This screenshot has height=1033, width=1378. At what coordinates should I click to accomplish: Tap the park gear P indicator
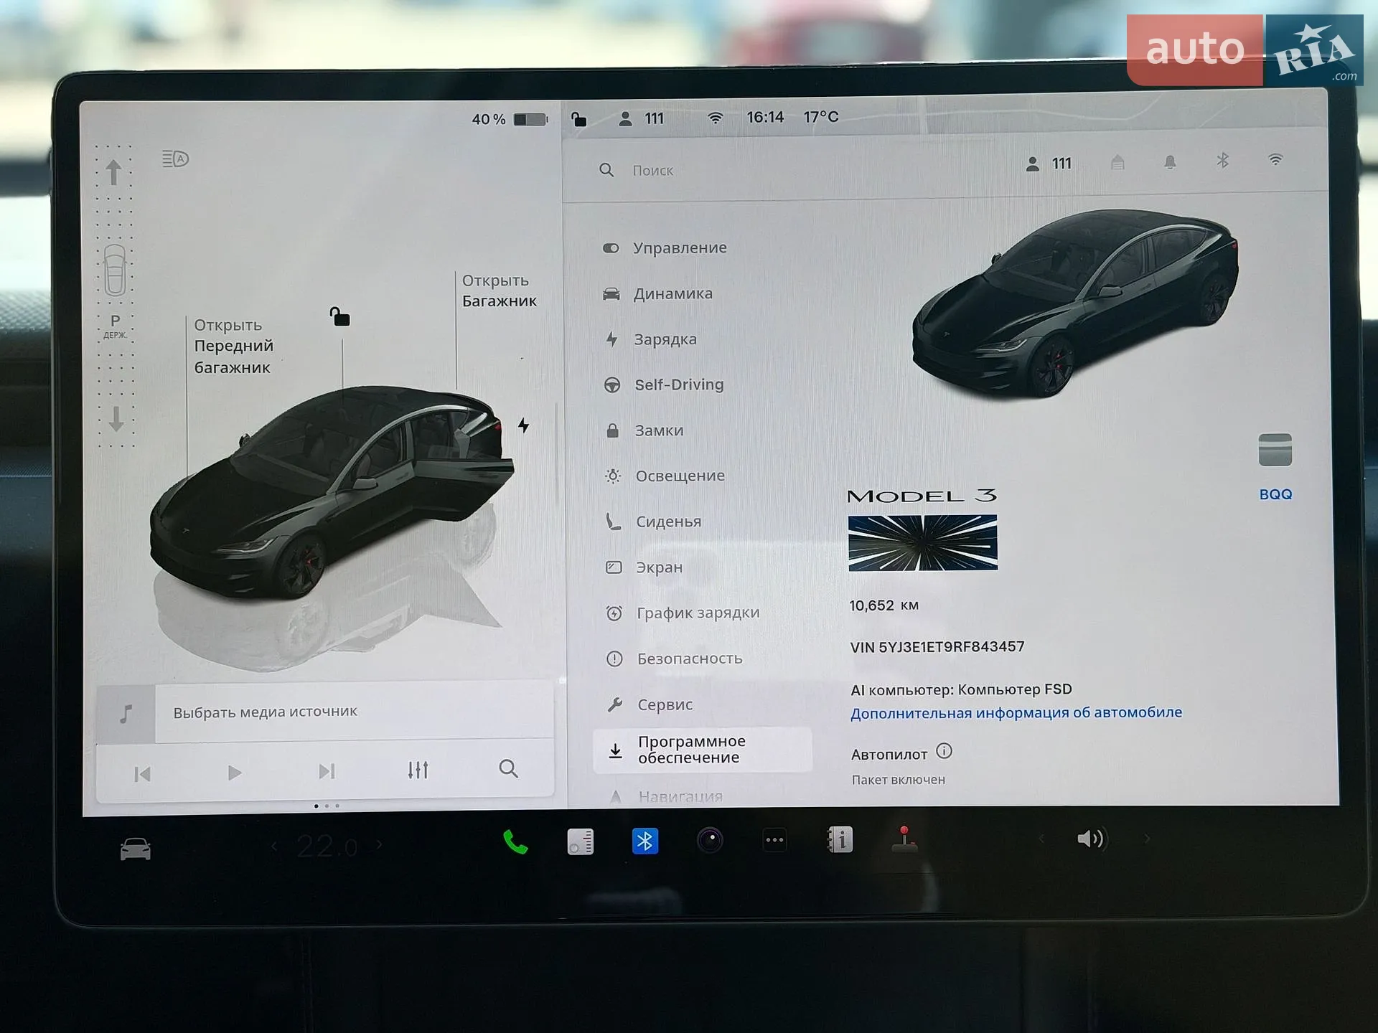pos(115,325)
